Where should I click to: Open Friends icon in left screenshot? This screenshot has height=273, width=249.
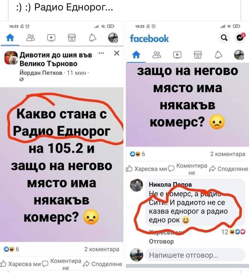pyautogui.click(x=31, y=38)
